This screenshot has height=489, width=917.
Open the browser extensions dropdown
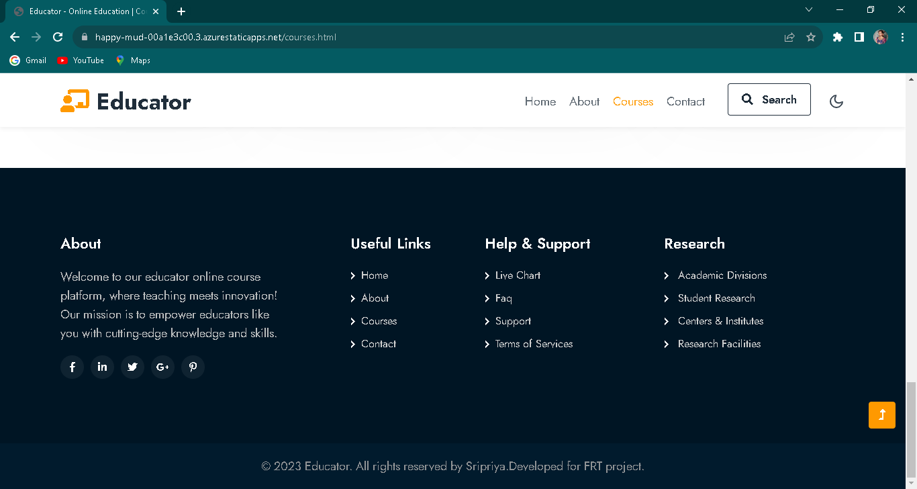[837, 37]
